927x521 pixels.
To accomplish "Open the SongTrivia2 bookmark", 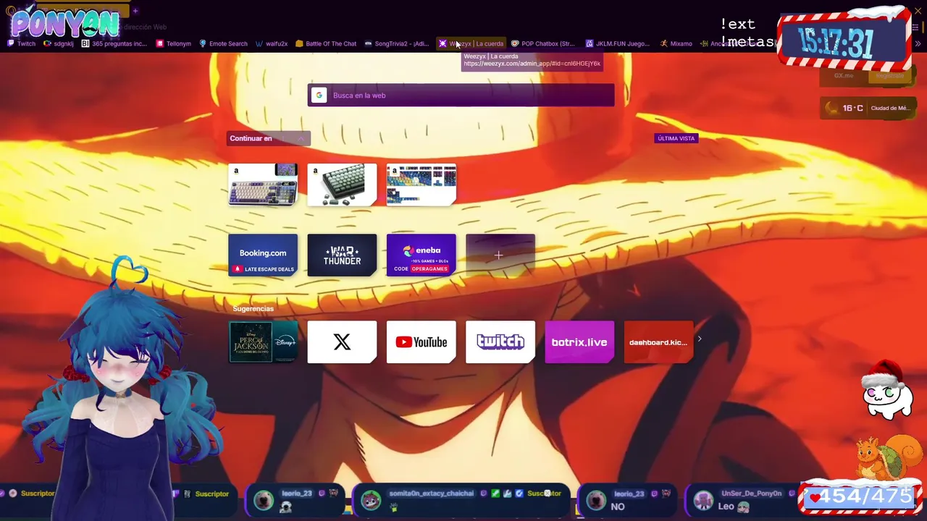I will click(397, 43).
